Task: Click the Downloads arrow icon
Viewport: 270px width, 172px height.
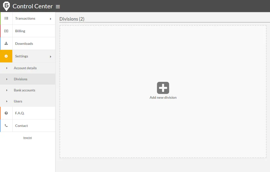Action: 6,44
